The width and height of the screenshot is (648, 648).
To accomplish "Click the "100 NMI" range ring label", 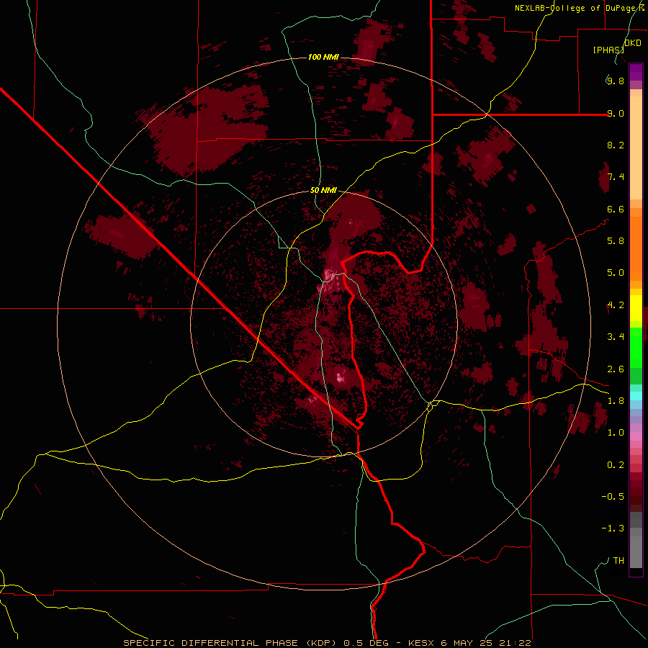I will [x=323, y=57].
